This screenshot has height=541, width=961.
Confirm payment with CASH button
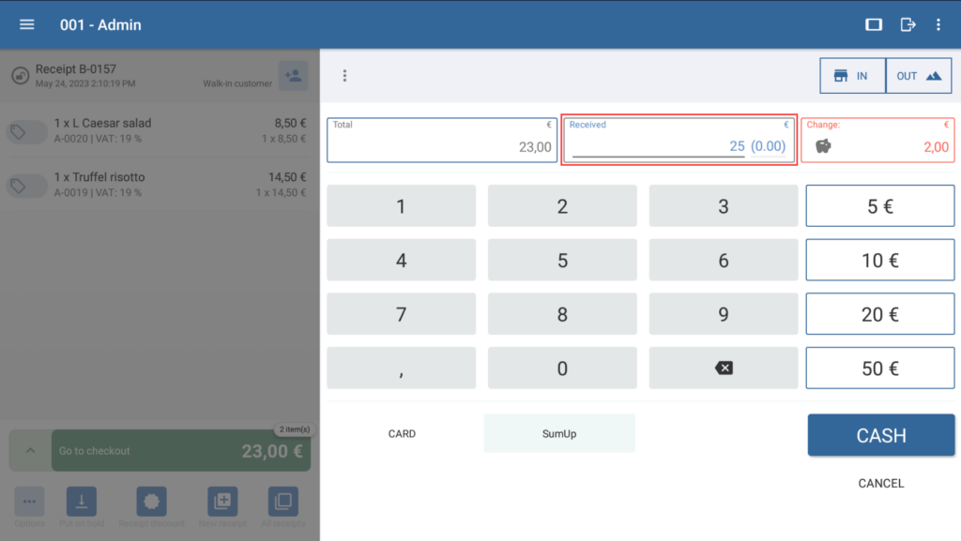coord(880,435)
